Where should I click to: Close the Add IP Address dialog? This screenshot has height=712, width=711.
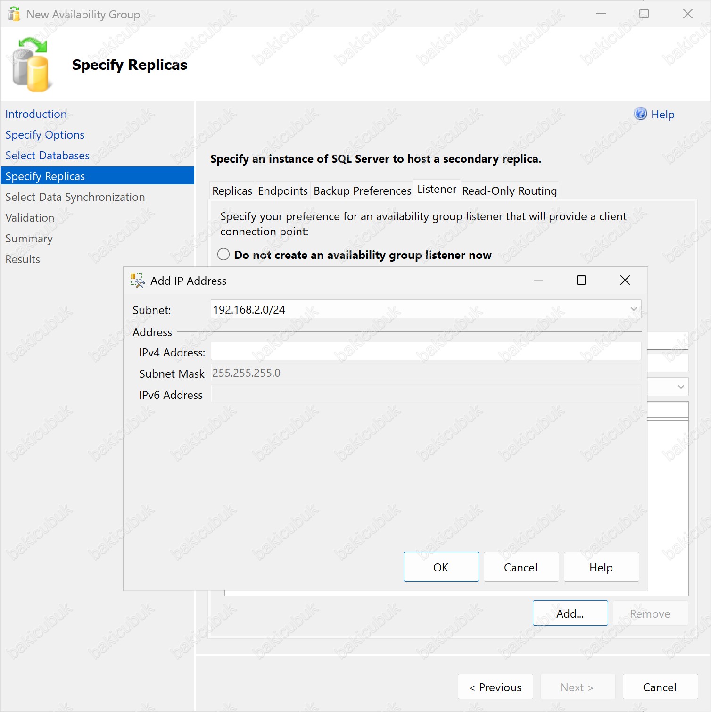[625, 281]
